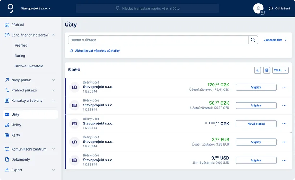Viewport: 295px width, 180px height.
Task: Click the bank logo in header
Action: tap(11, 8)
